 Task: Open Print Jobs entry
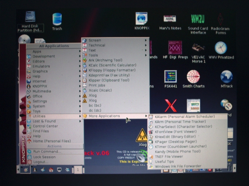pos(115,85)
